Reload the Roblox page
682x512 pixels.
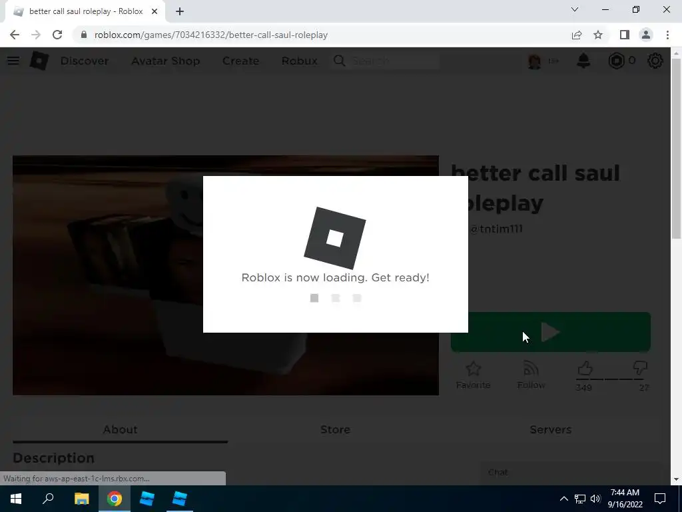point(57,35)
